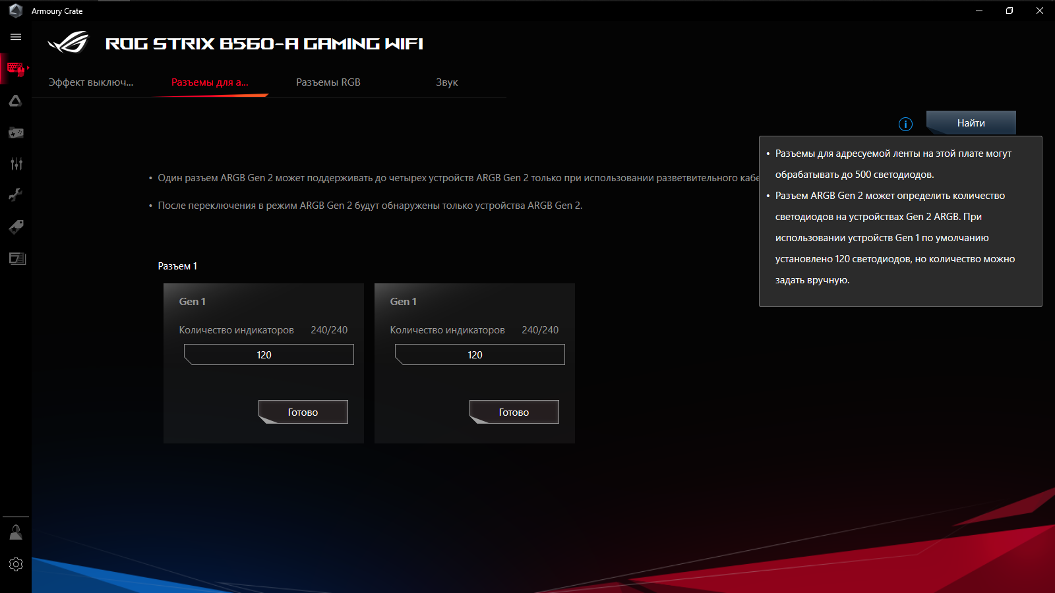
Task: Click the Разъем 1 heading
Action: point(177,266)
